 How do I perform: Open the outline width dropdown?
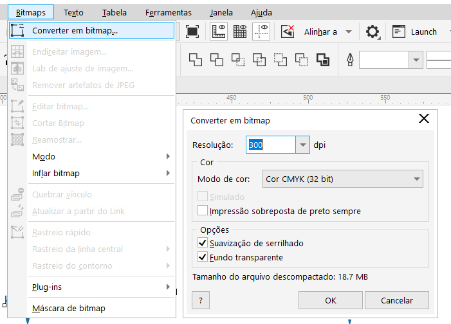(x=416, y=60)
